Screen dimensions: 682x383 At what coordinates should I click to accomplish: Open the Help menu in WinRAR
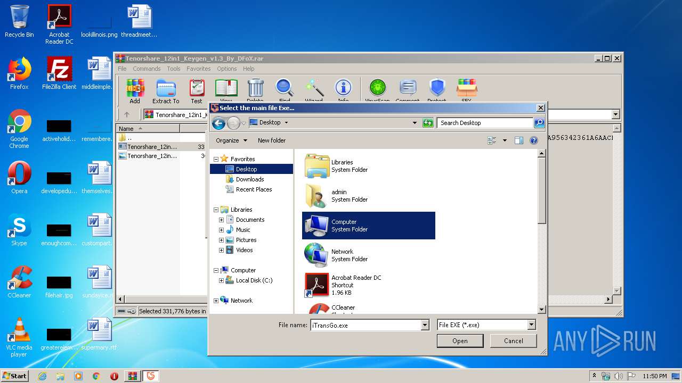[x=249, y=69]
